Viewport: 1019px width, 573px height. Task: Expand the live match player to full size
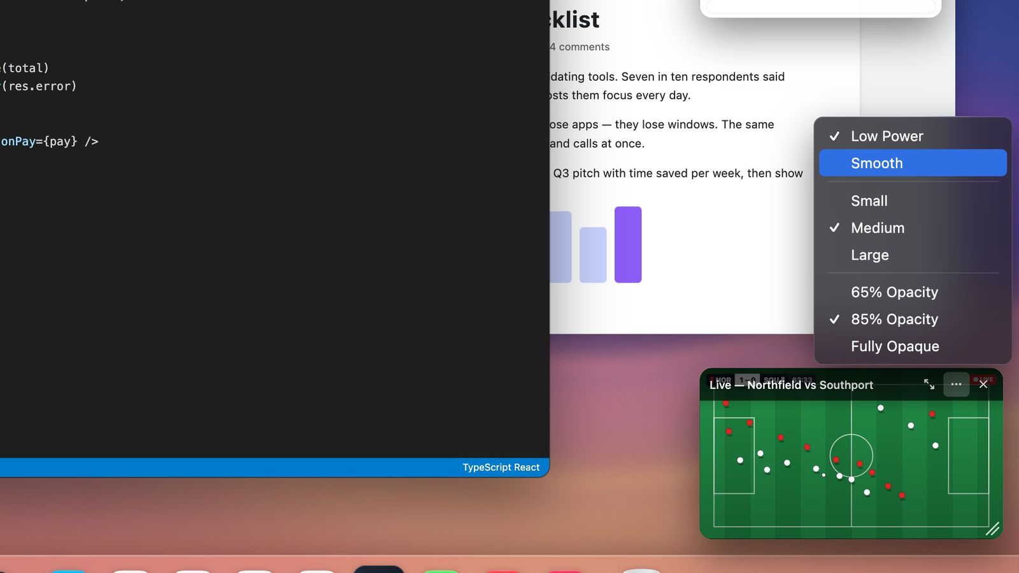click(929, 385)
